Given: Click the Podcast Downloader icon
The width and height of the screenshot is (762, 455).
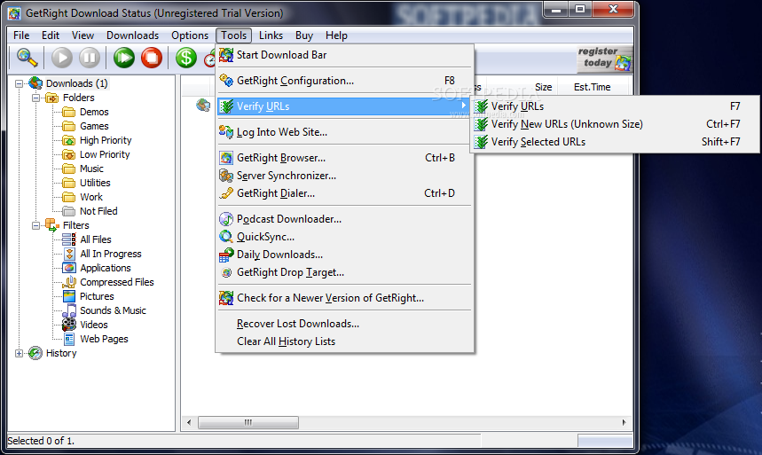Looking at the screenshot, I should click(226, 219).
